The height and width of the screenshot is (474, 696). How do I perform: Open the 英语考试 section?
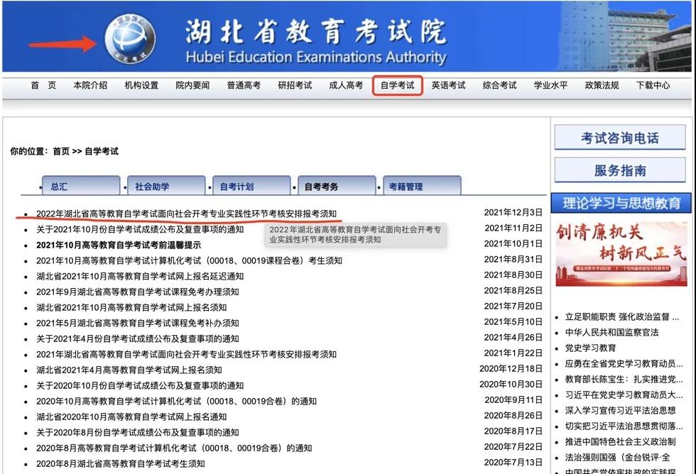tap(448, 85)
